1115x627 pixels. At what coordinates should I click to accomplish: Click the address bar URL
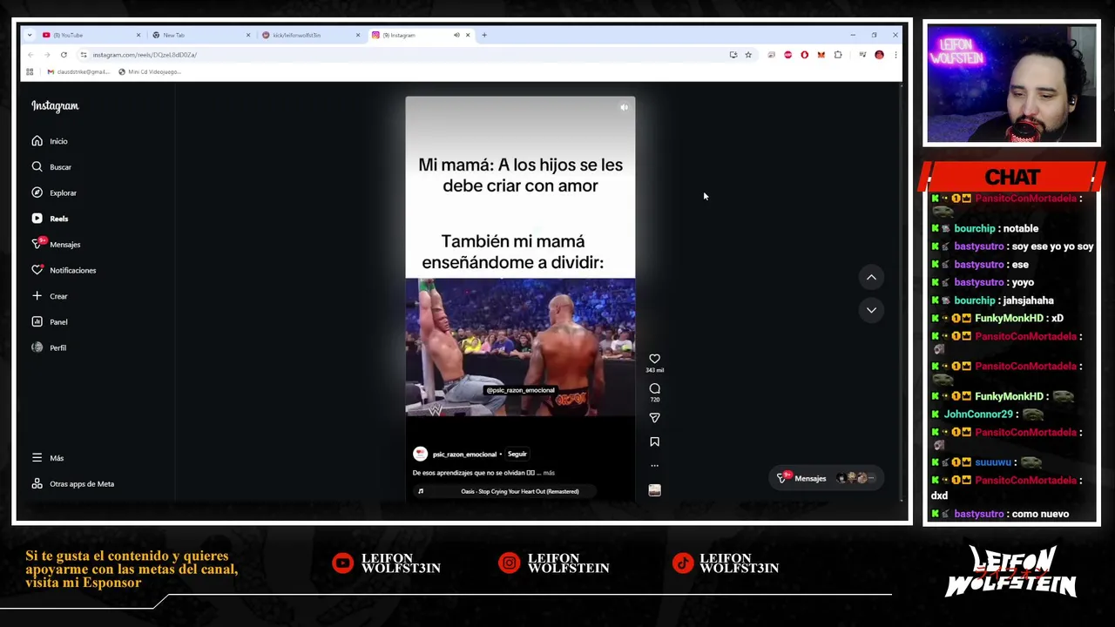(145, 55)
